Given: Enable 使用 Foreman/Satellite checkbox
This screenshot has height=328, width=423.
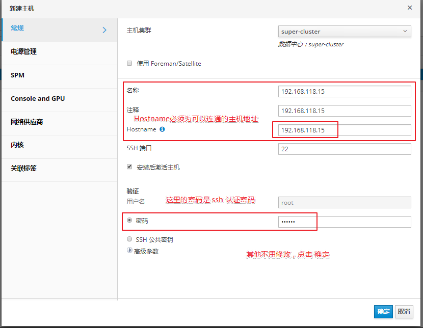Looking at the screenshot, I should pyautogui.click(x=129, y=63).
